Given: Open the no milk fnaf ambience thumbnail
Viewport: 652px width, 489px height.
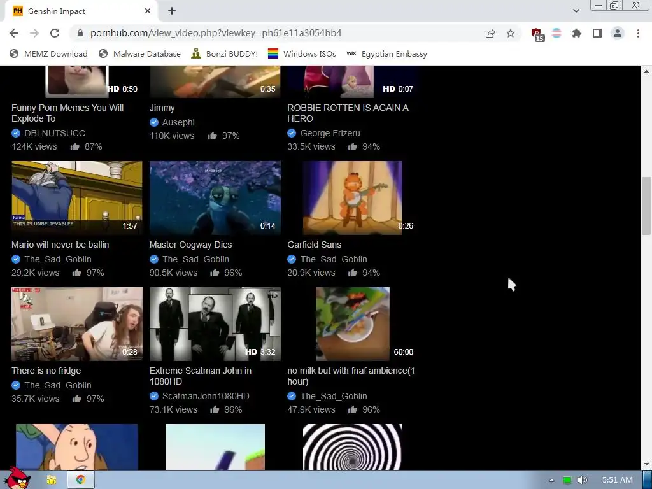Looking at the screenshot, I should tap(353, 324).
